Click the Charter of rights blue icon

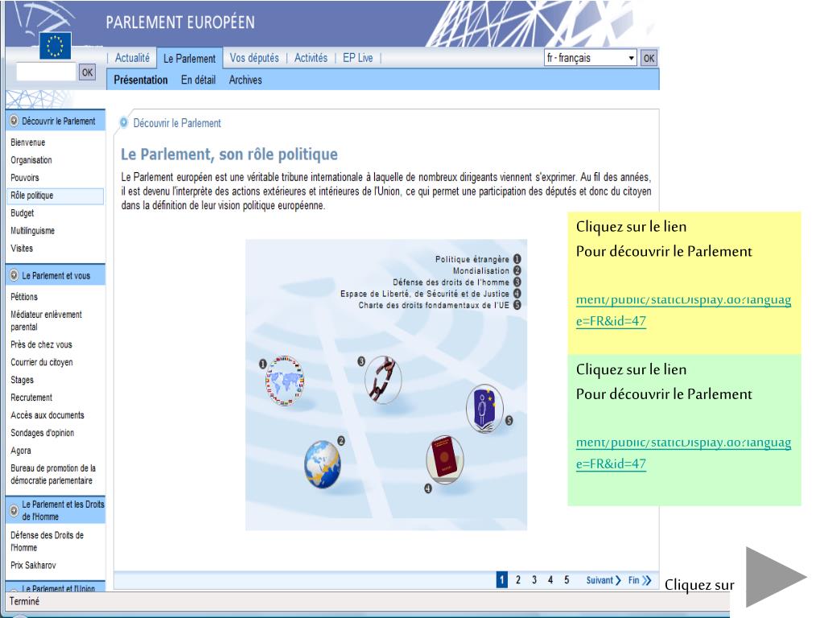[x=484, y=408]
